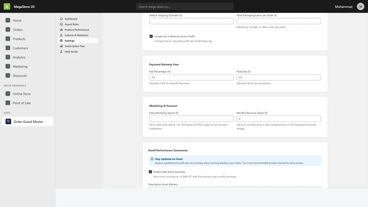
Task: Click the Dashboard house icon
Action: click(x=61, y=19)
